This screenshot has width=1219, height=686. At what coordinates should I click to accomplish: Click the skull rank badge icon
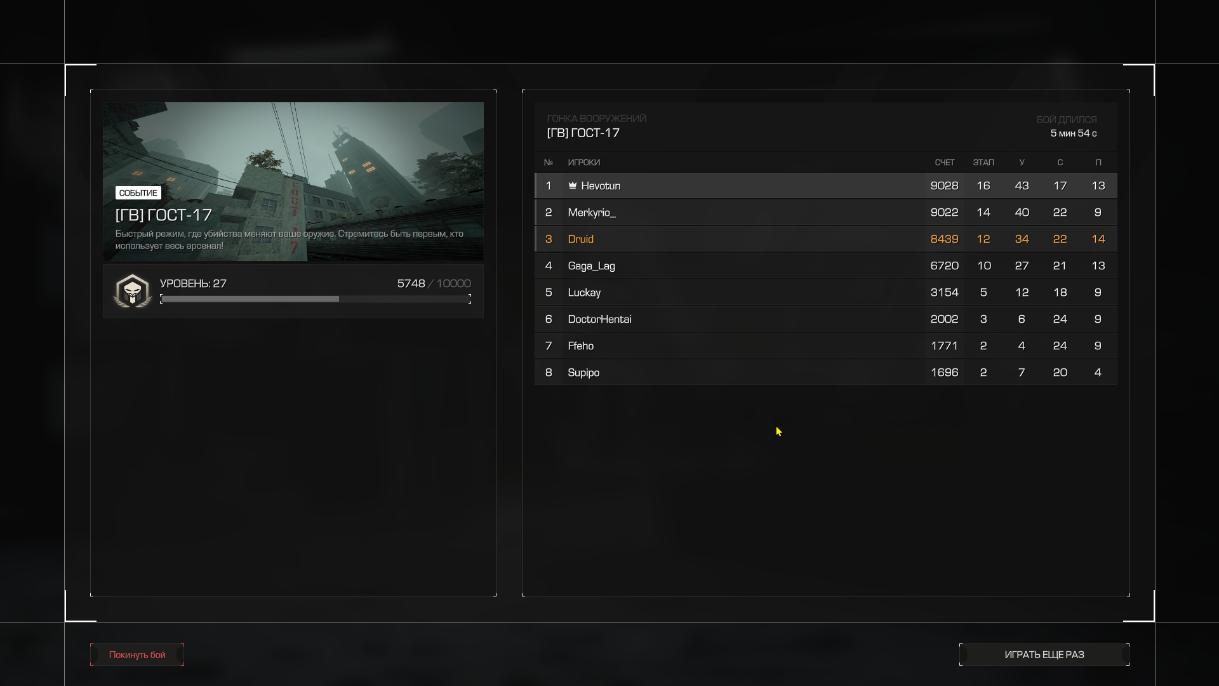click(x=132, y=292)
